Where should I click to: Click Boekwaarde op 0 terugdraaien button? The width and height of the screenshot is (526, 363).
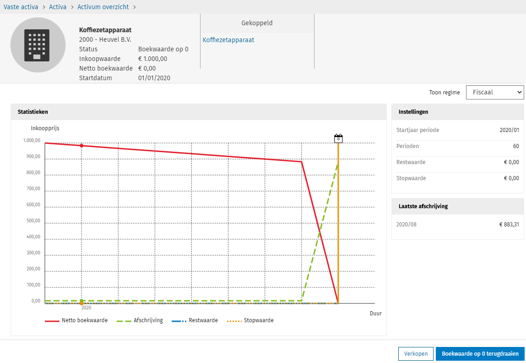480,354
